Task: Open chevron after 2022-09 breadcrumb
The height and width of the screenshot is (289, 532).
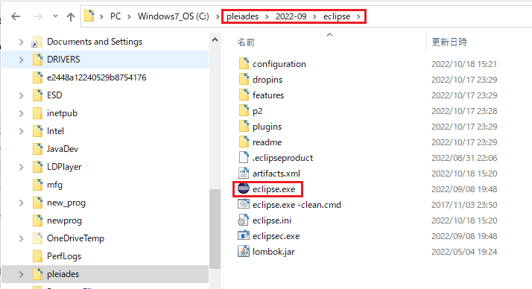Action: (315, 16)
